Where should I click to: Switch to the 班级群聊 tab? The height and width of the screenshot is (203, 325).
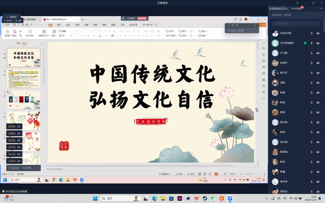[x=296, y=9]
